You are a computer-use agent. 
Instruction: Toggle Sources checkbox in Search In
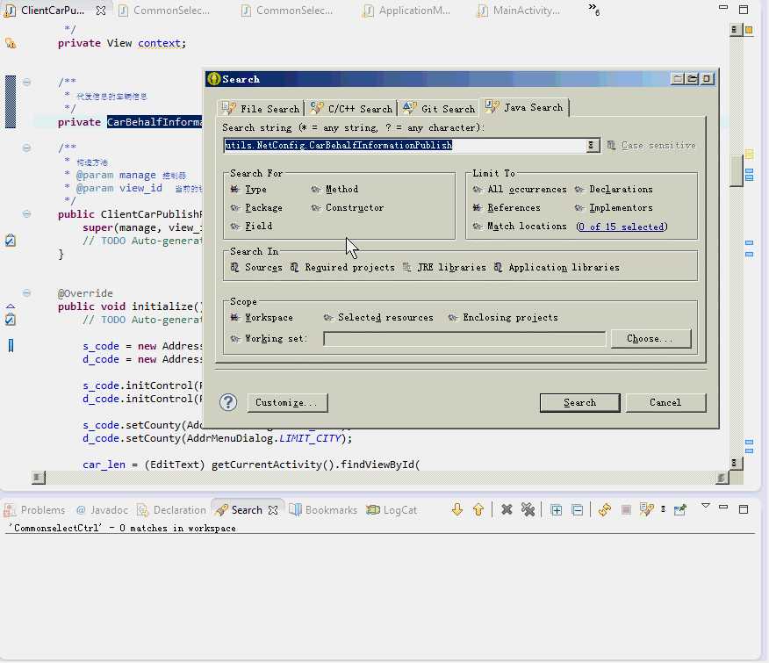256,268
